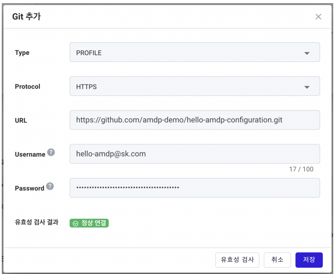Screen dimensions: 335x274
Task: Focus the masked Password field
Action: 195,188
